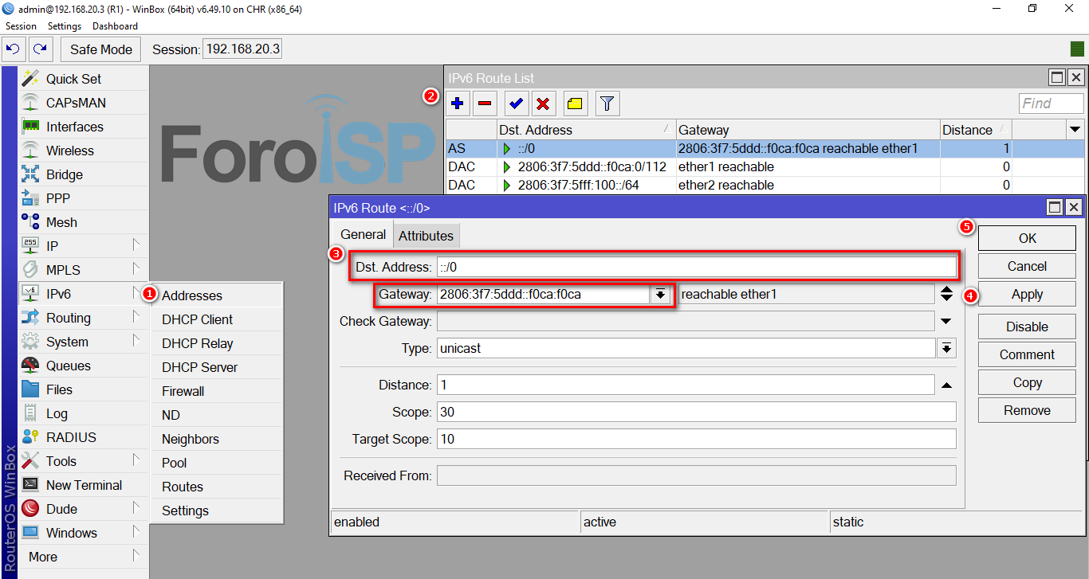This screenshot has width=1089, height=579.
Task: Select Firewall in IPv6 submenu
Action: (x=217, y=391)
